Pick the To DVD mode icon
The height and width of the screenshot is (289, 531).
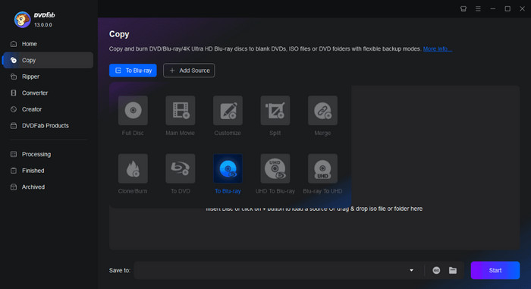tap(181, 168)
